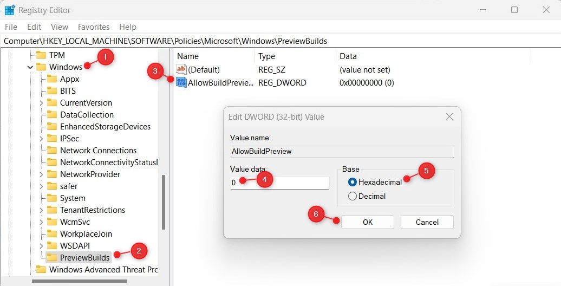The height and width of the screenshot is (286, 561).
Task: Select the IPSec folder icon
Action: tap(52, 139)
